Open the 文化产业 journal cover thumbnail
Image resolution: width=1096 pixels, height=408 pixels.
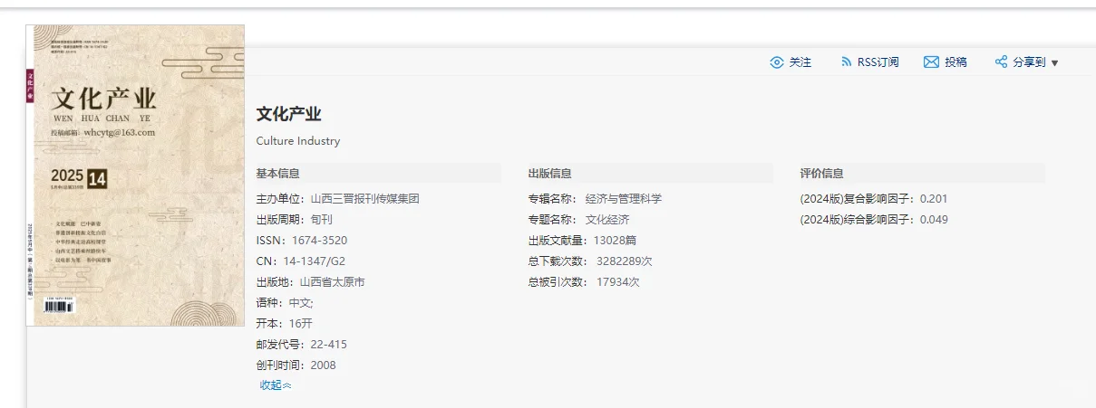click(x=135, y=176)
